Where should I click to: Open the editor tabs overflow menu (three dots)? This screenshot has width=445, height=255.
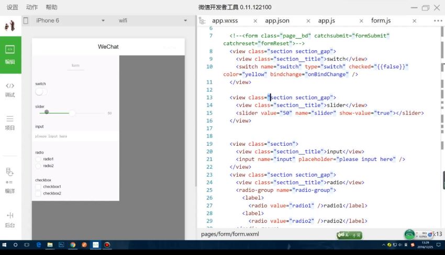coord(438,21)
